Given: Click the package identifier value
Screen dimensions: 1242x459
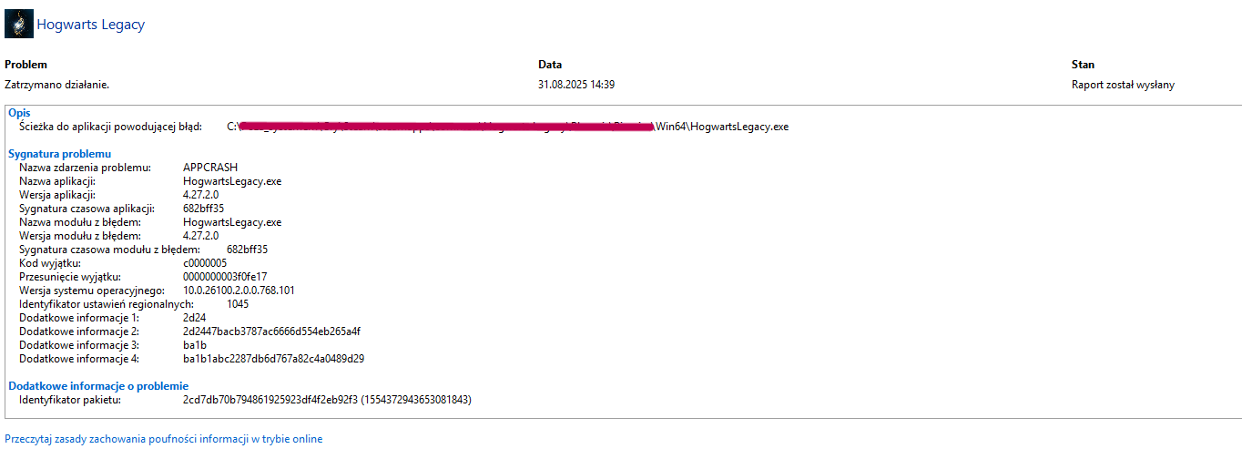Looking at the screenshot, I should coord(327,400).
